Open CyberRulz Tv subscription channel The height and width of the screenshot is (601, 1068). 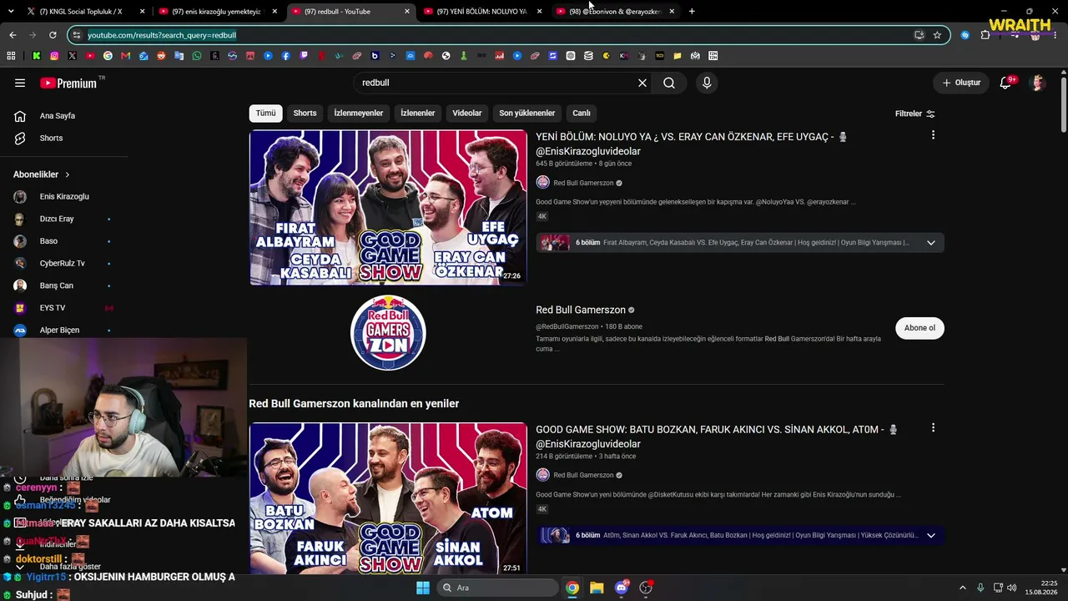(63, 263)
